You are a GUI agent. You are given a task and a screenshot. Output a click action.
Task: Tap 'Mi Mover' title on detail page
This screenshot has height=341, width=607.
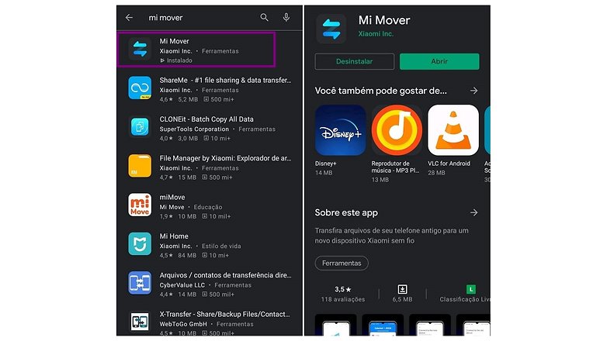click(384, 20)
